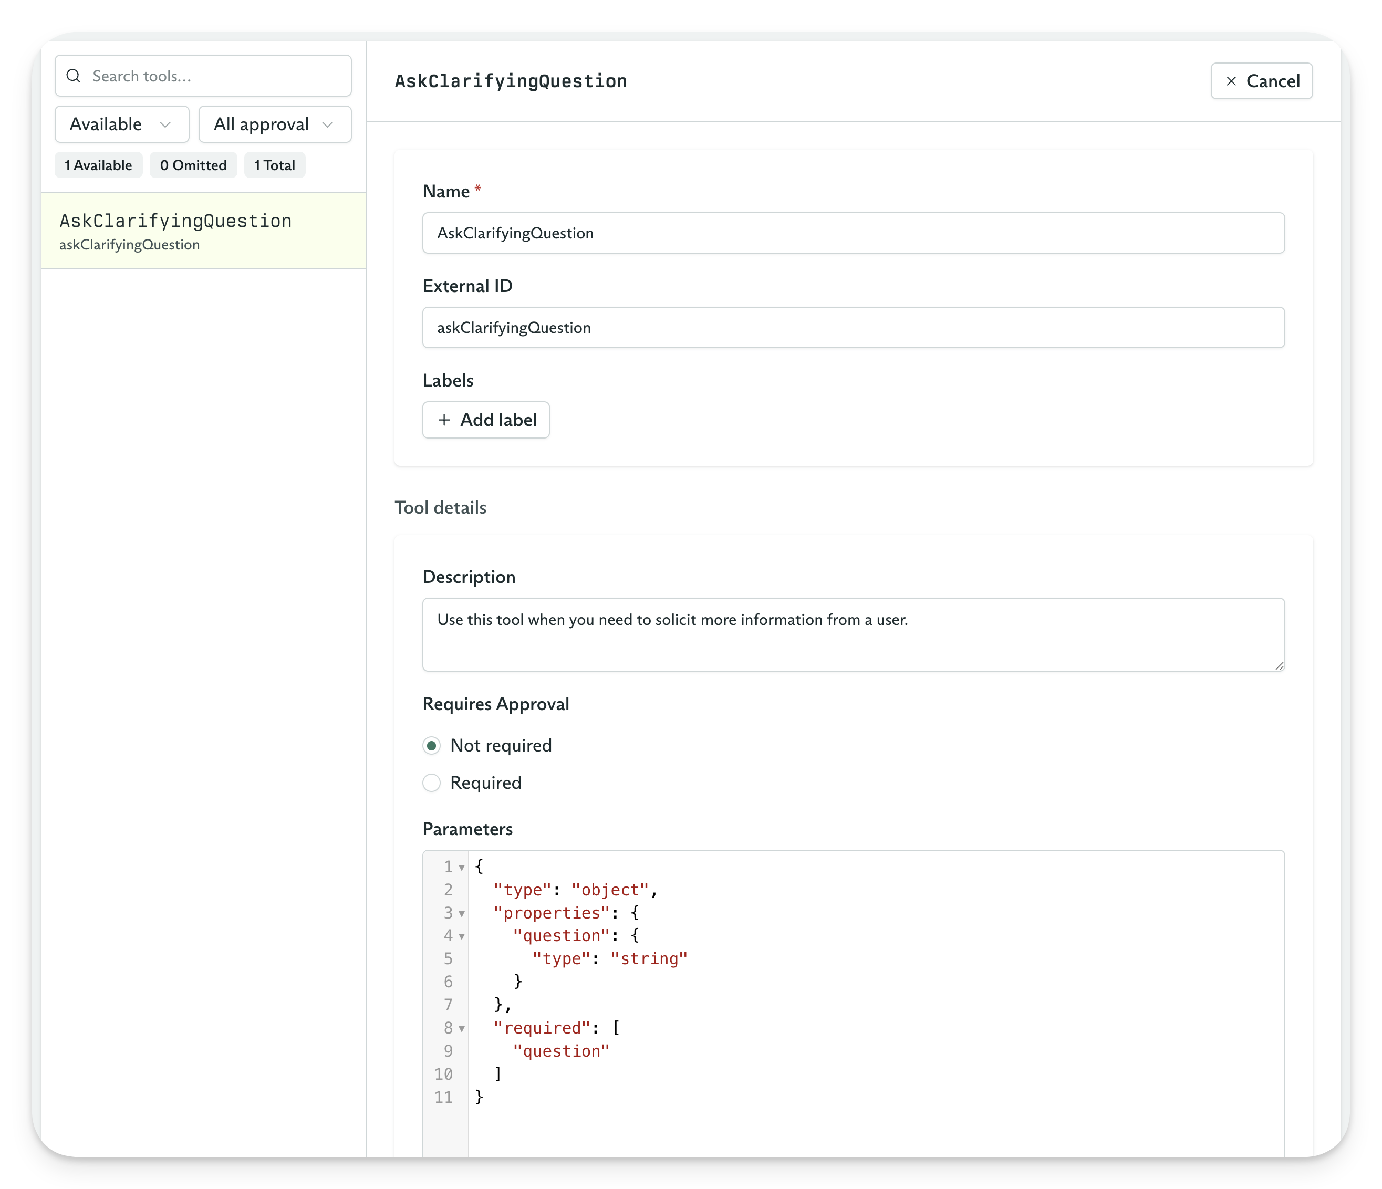Viewport: 1382px width, 1189px height.
Task: Select AskClarifyingQuestion in the tools list
Action: pyautogui.click(x=203, y=231)
